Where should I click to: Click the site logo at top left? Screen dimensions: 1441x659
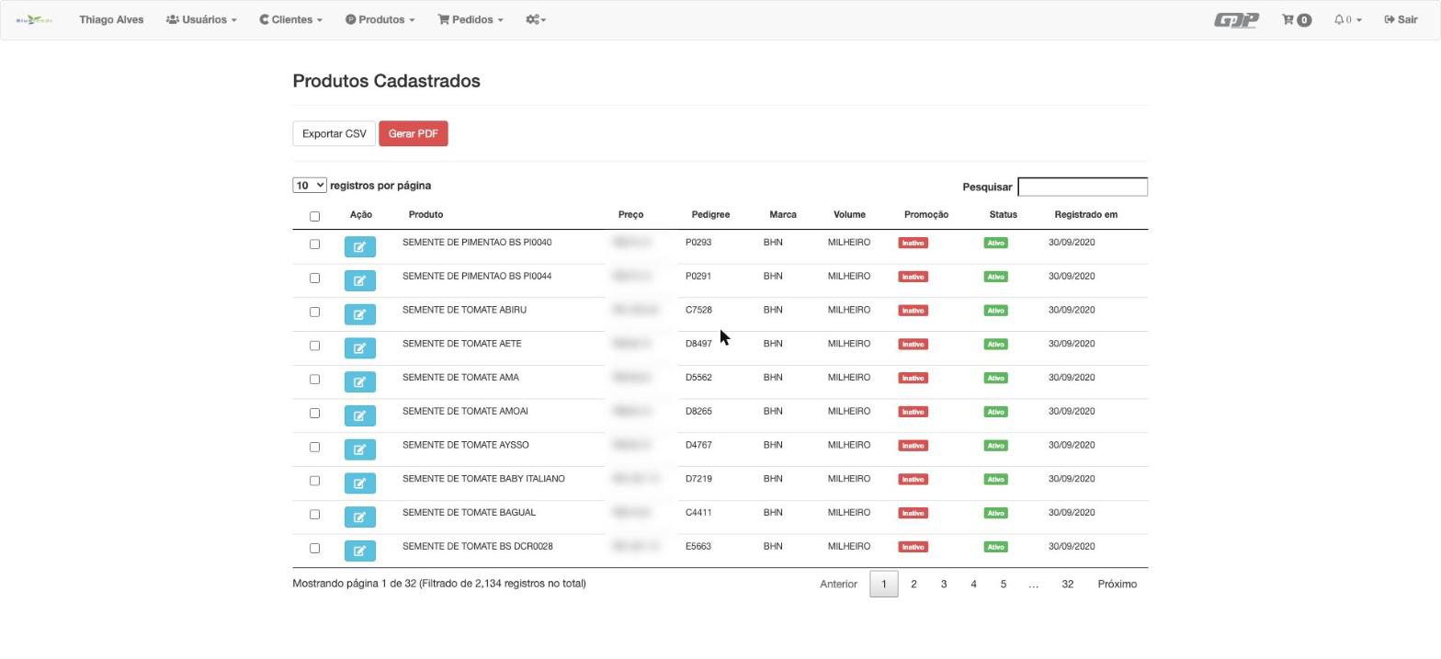(x=34, y=19)
